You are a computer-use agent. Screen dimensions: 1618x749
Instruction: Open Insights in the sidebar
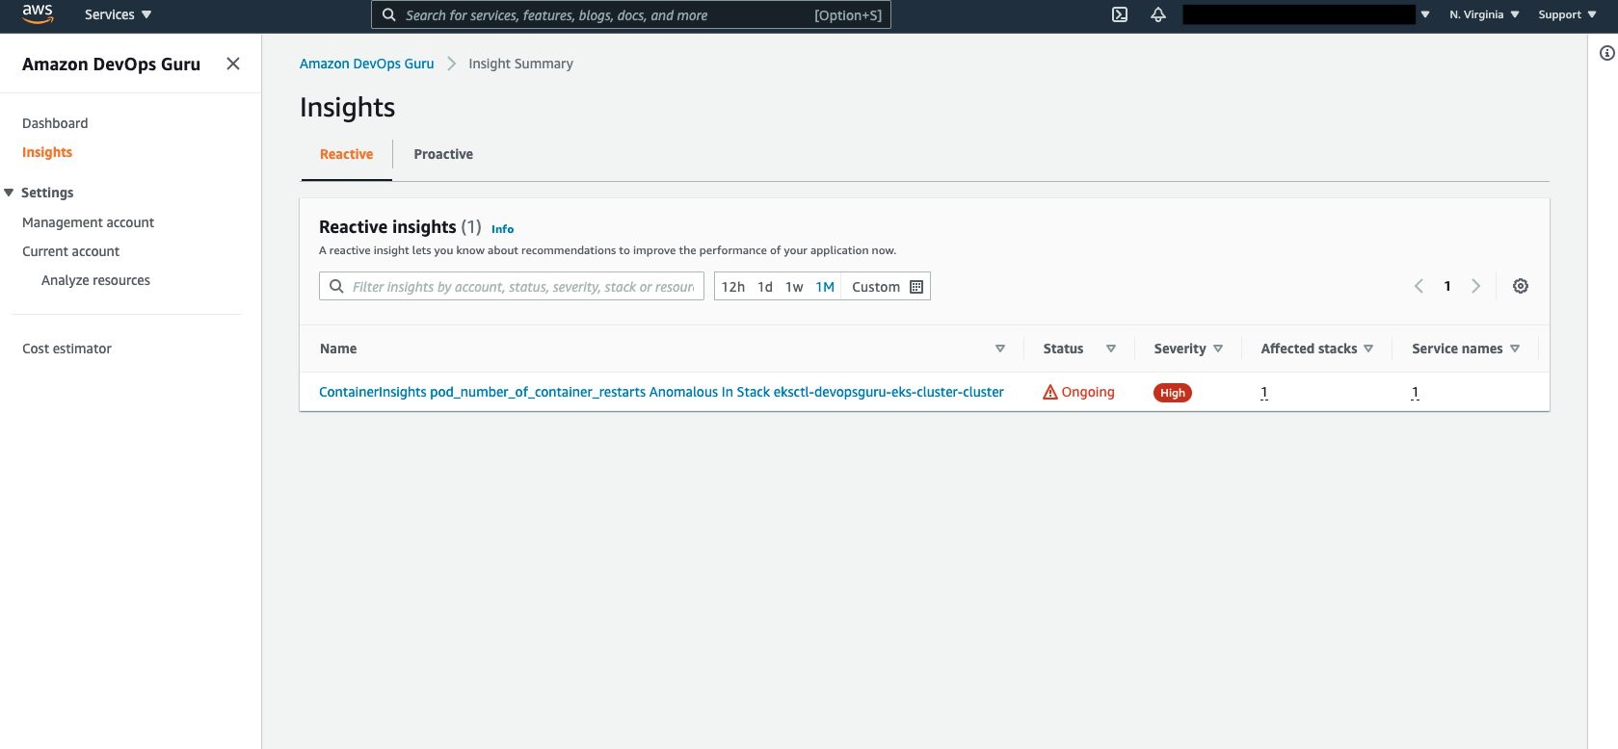(x=47, y=152)
